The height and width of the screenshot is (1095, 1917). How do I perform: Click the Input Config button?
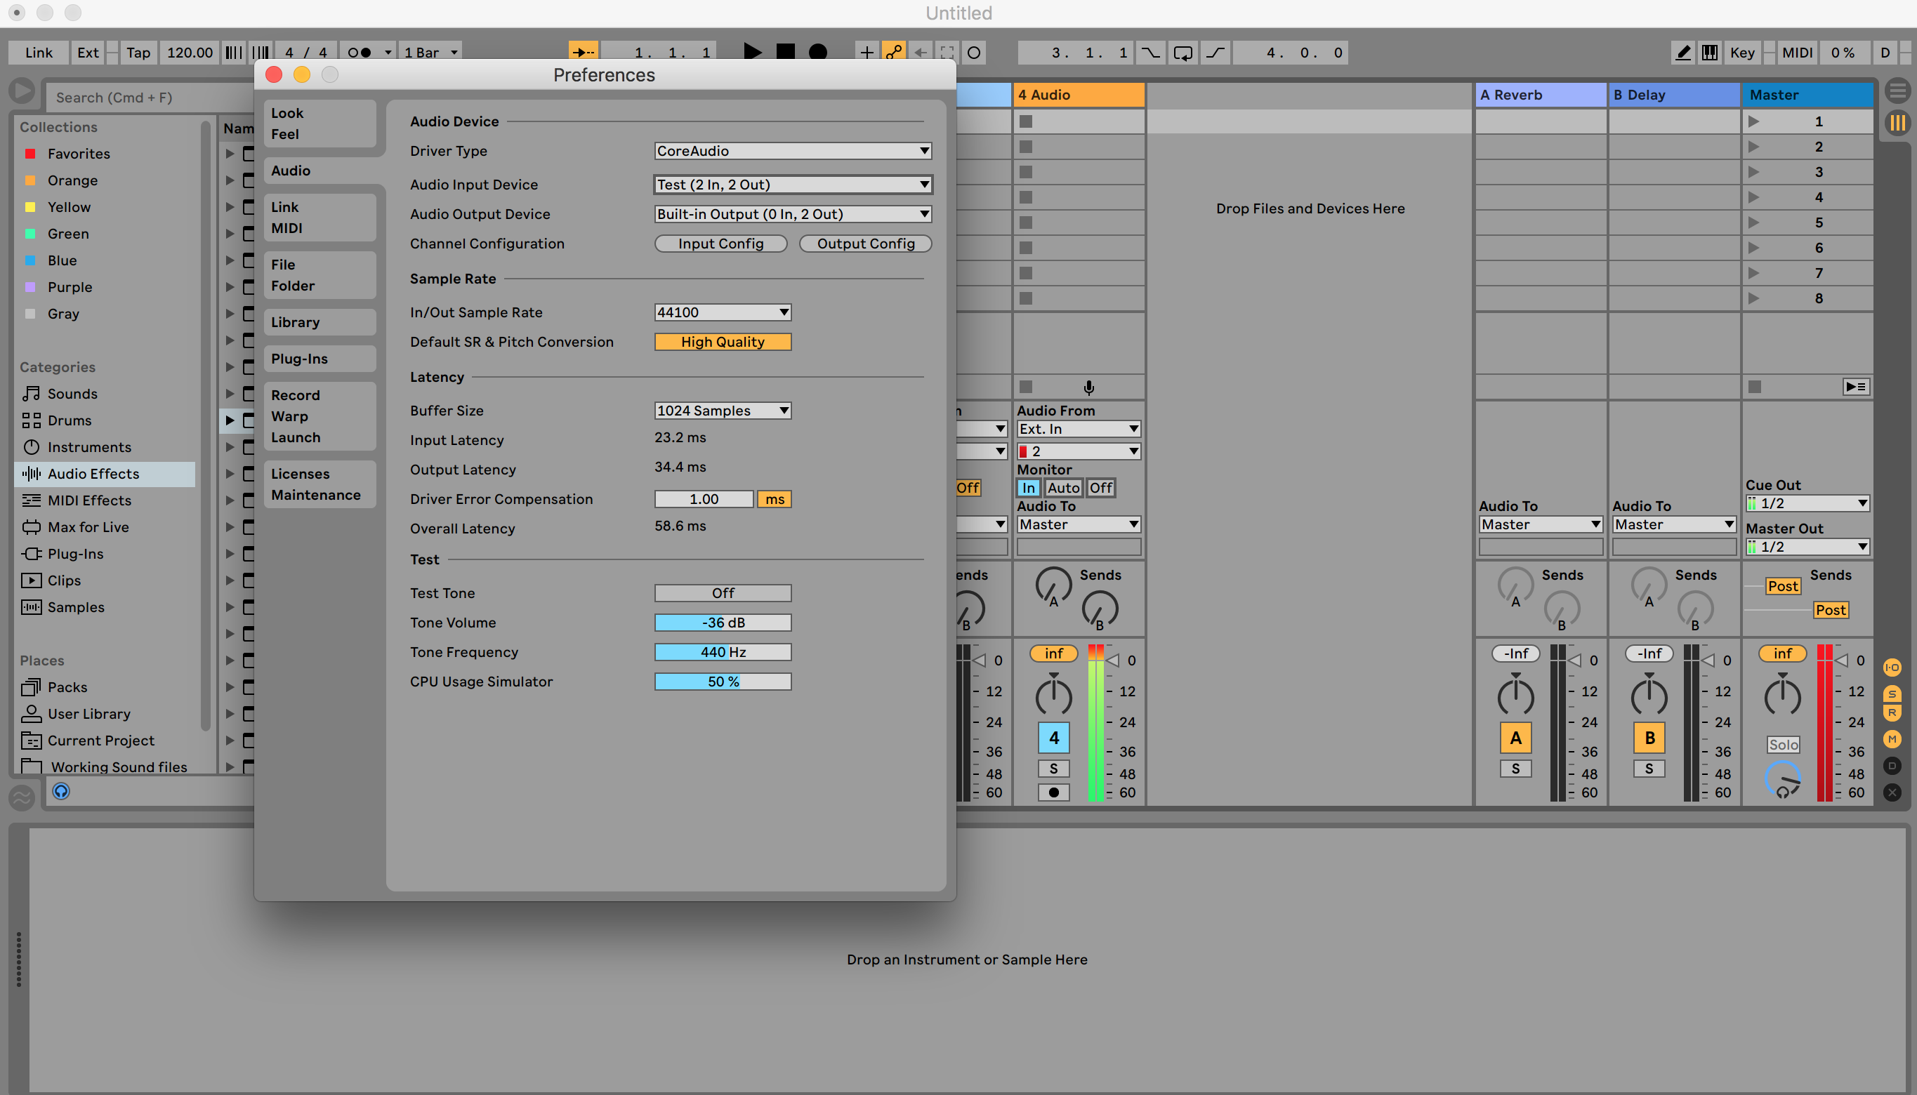coord(720,244)
